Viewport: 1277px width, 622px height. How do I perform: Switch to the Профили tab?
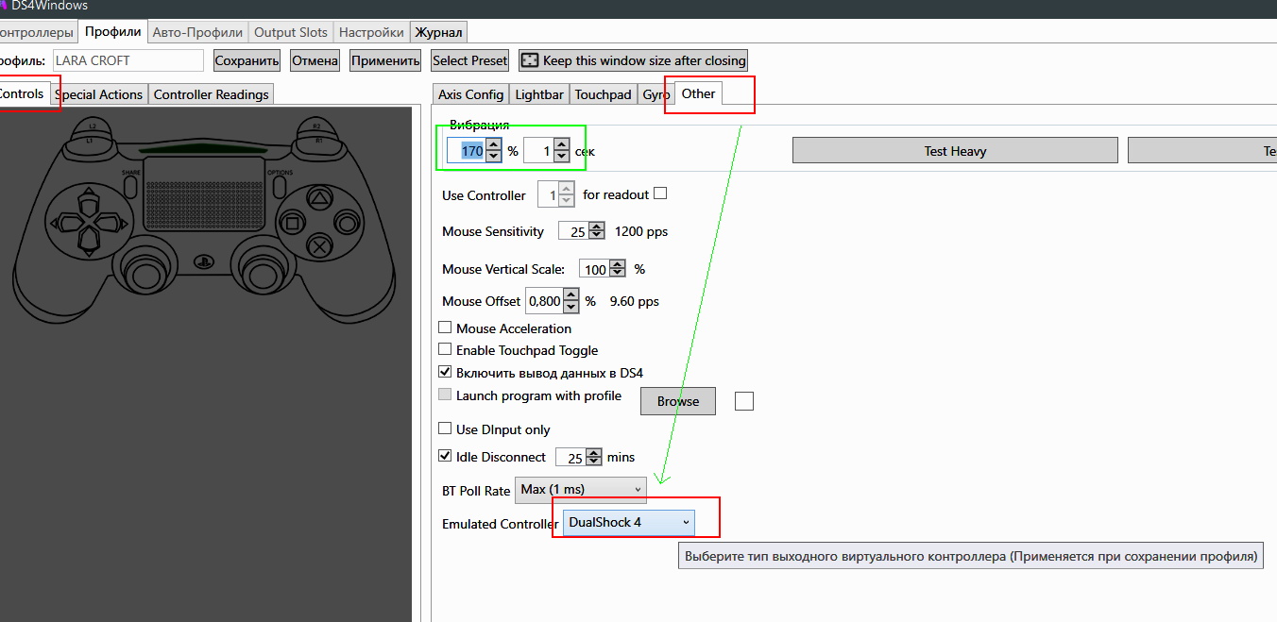pyautogui.click(x=112, y=31)
